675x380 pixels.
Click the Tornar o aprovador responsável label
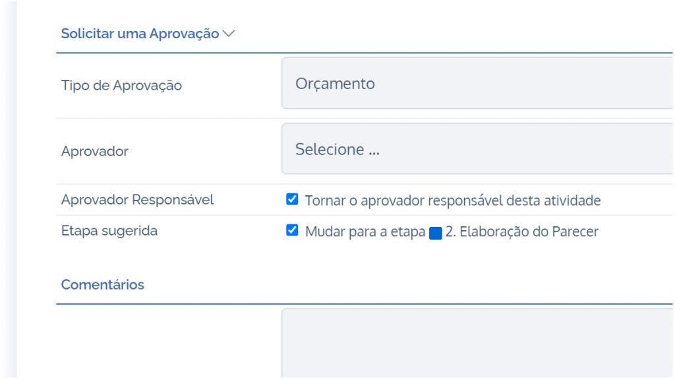click(x=453, y=201)
